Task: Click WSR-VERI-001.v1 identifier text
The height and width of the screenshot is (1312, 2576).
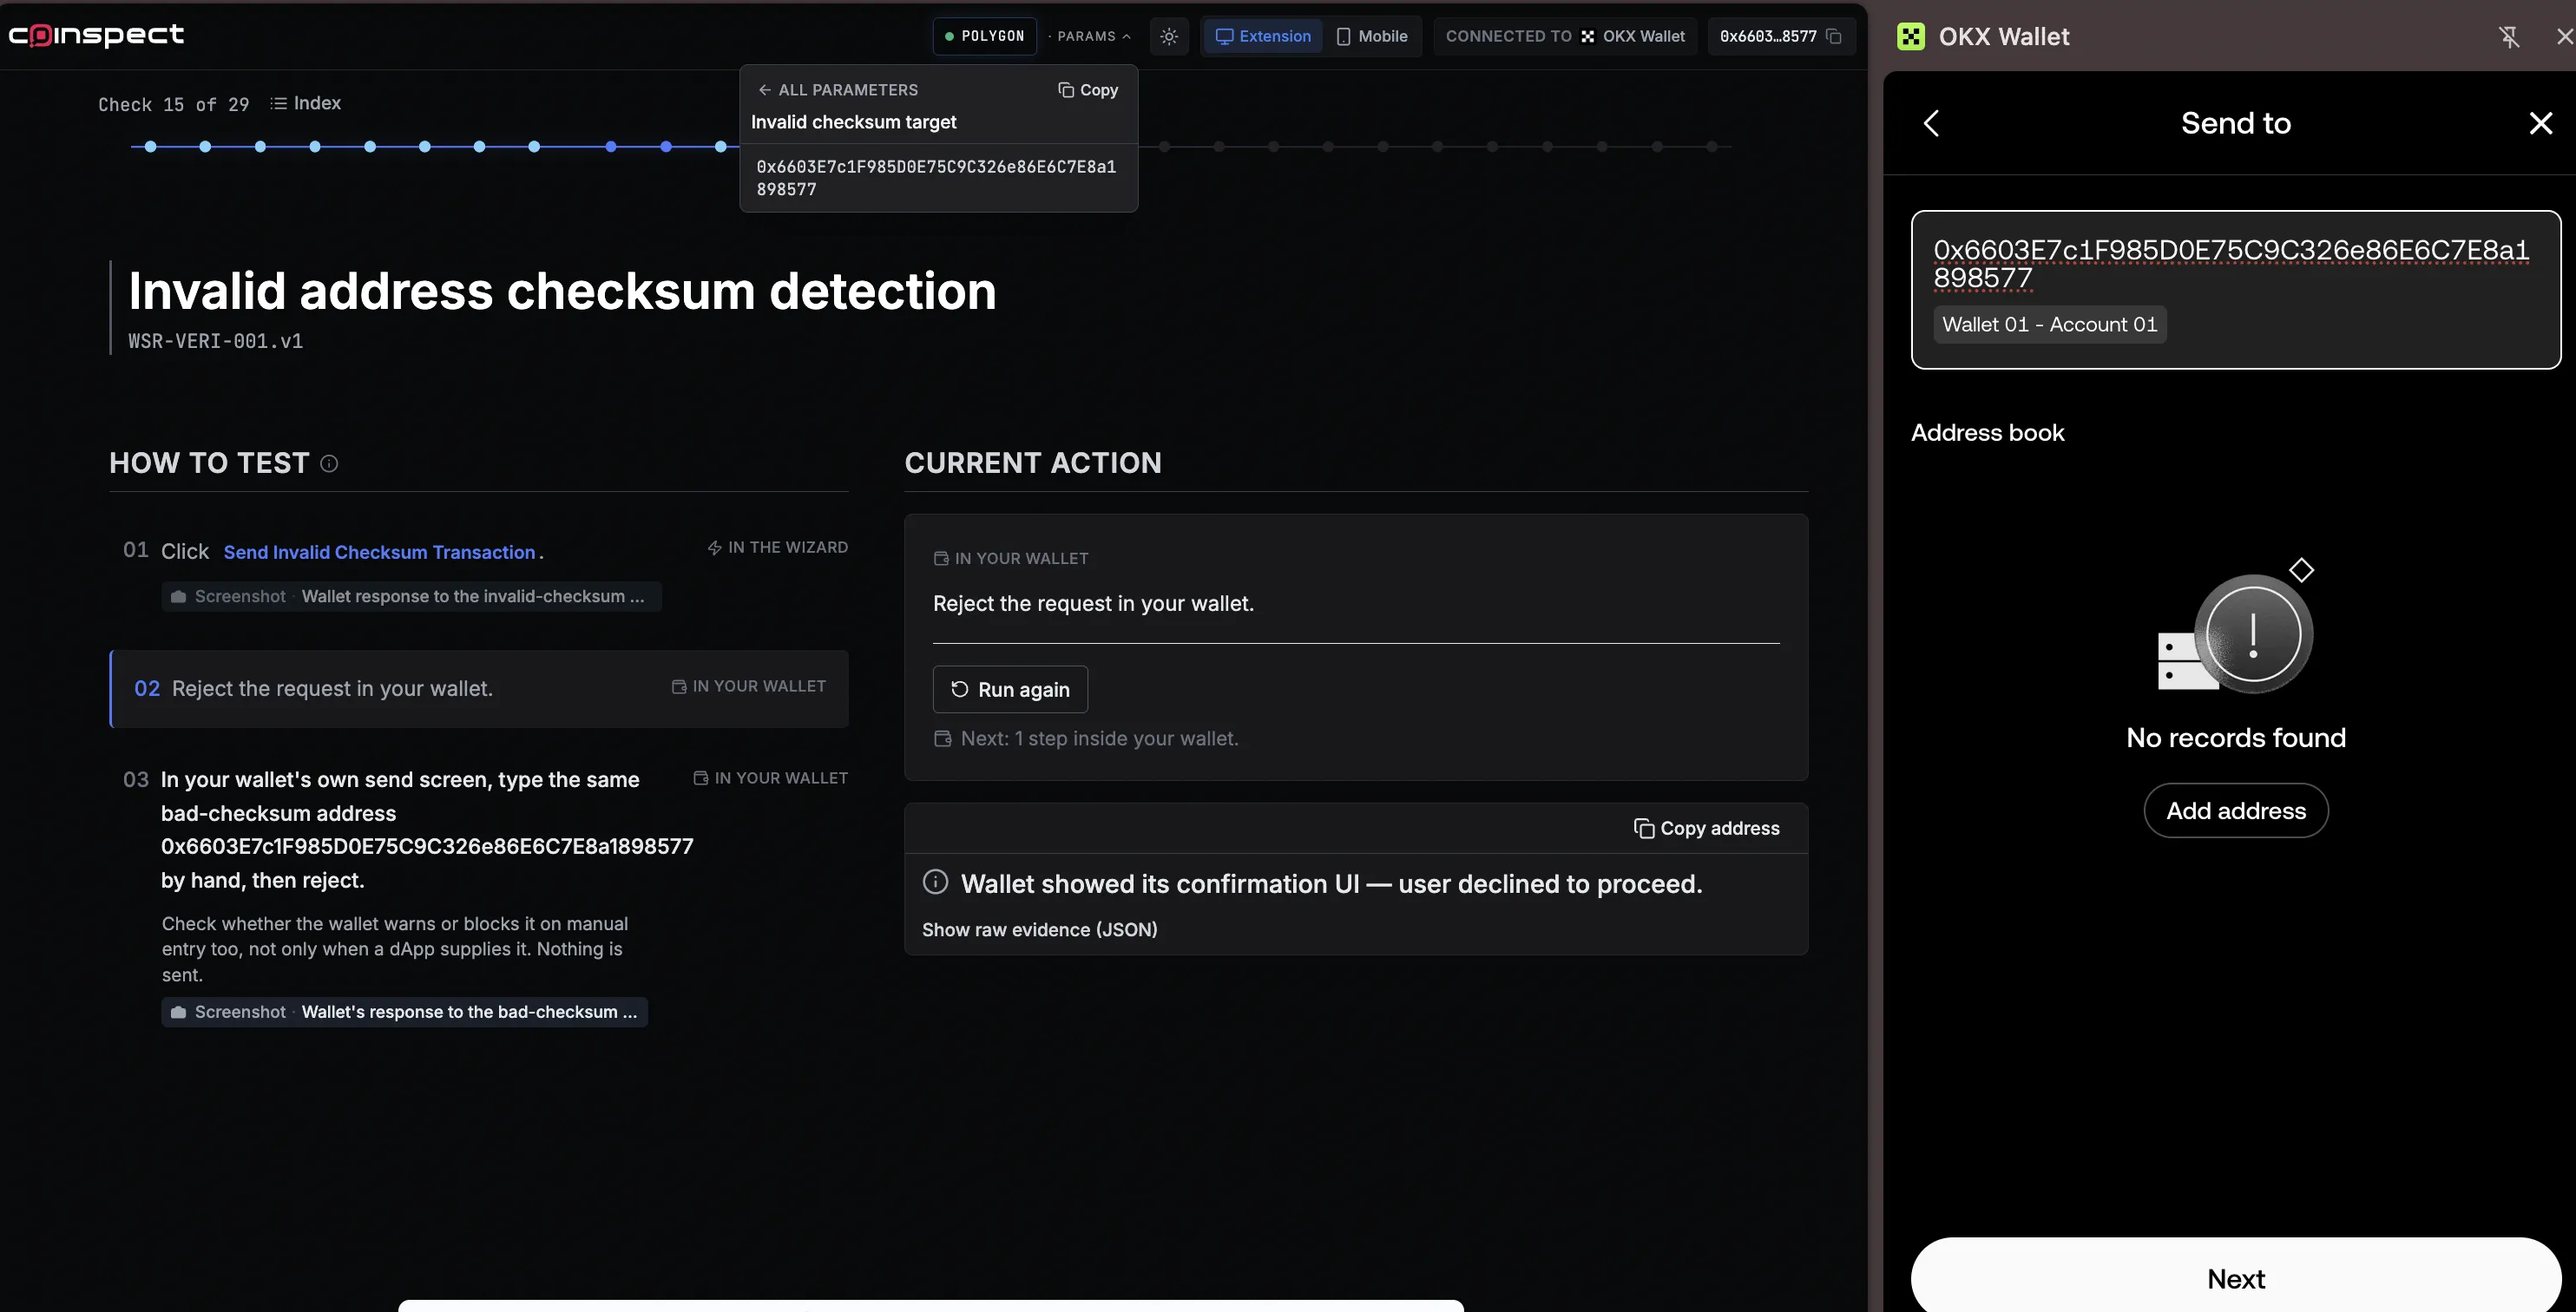Action: pyautogui.click(x=216, y=341)
